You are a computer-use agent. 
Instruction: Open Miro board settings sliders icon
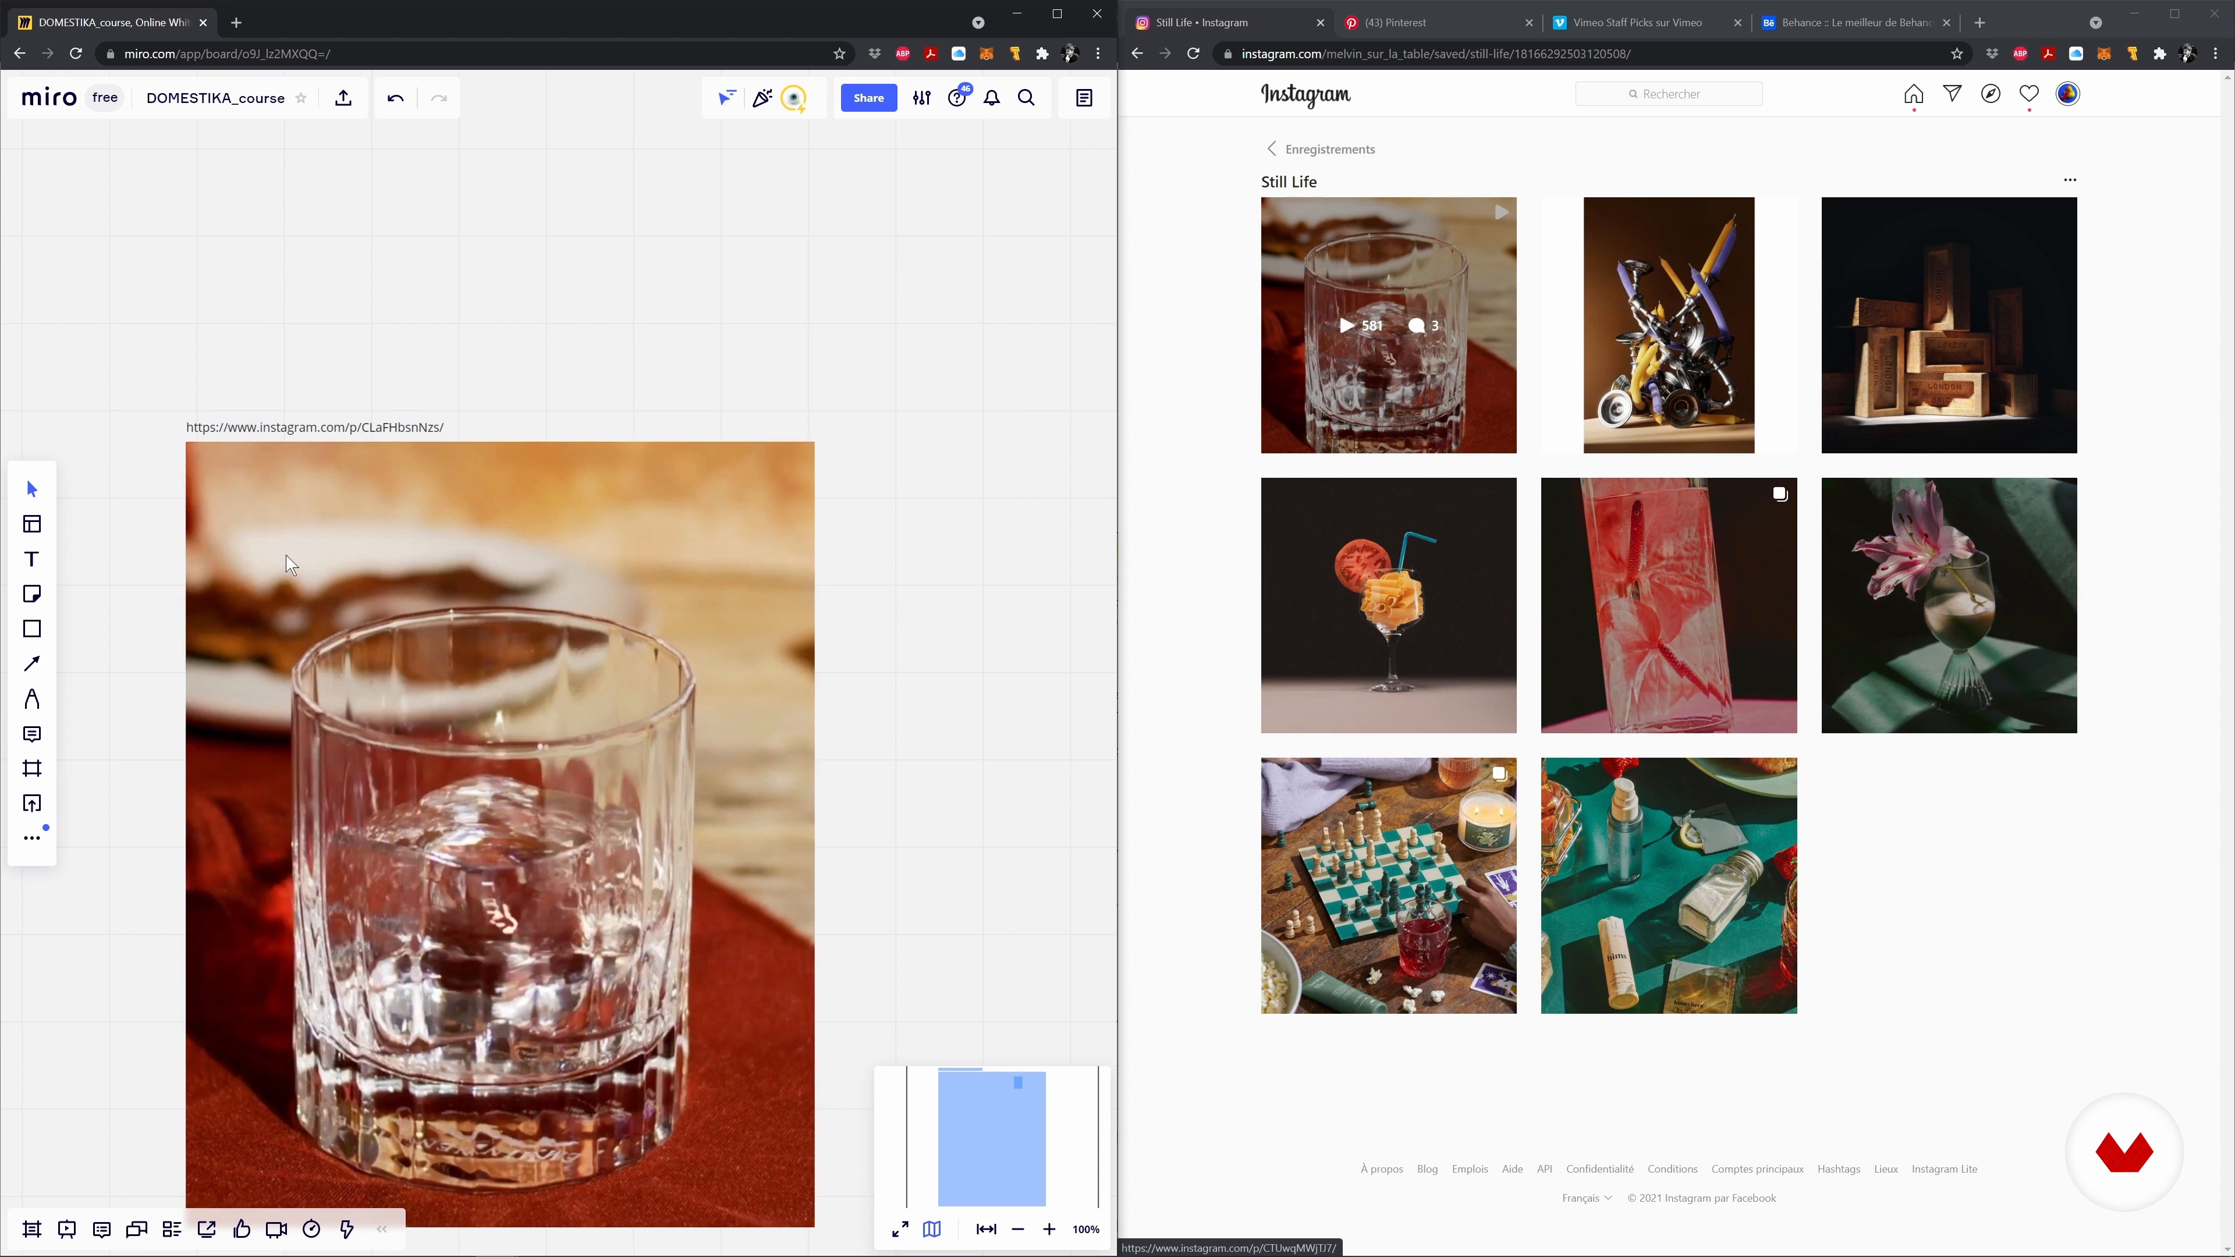pos(921,98)
